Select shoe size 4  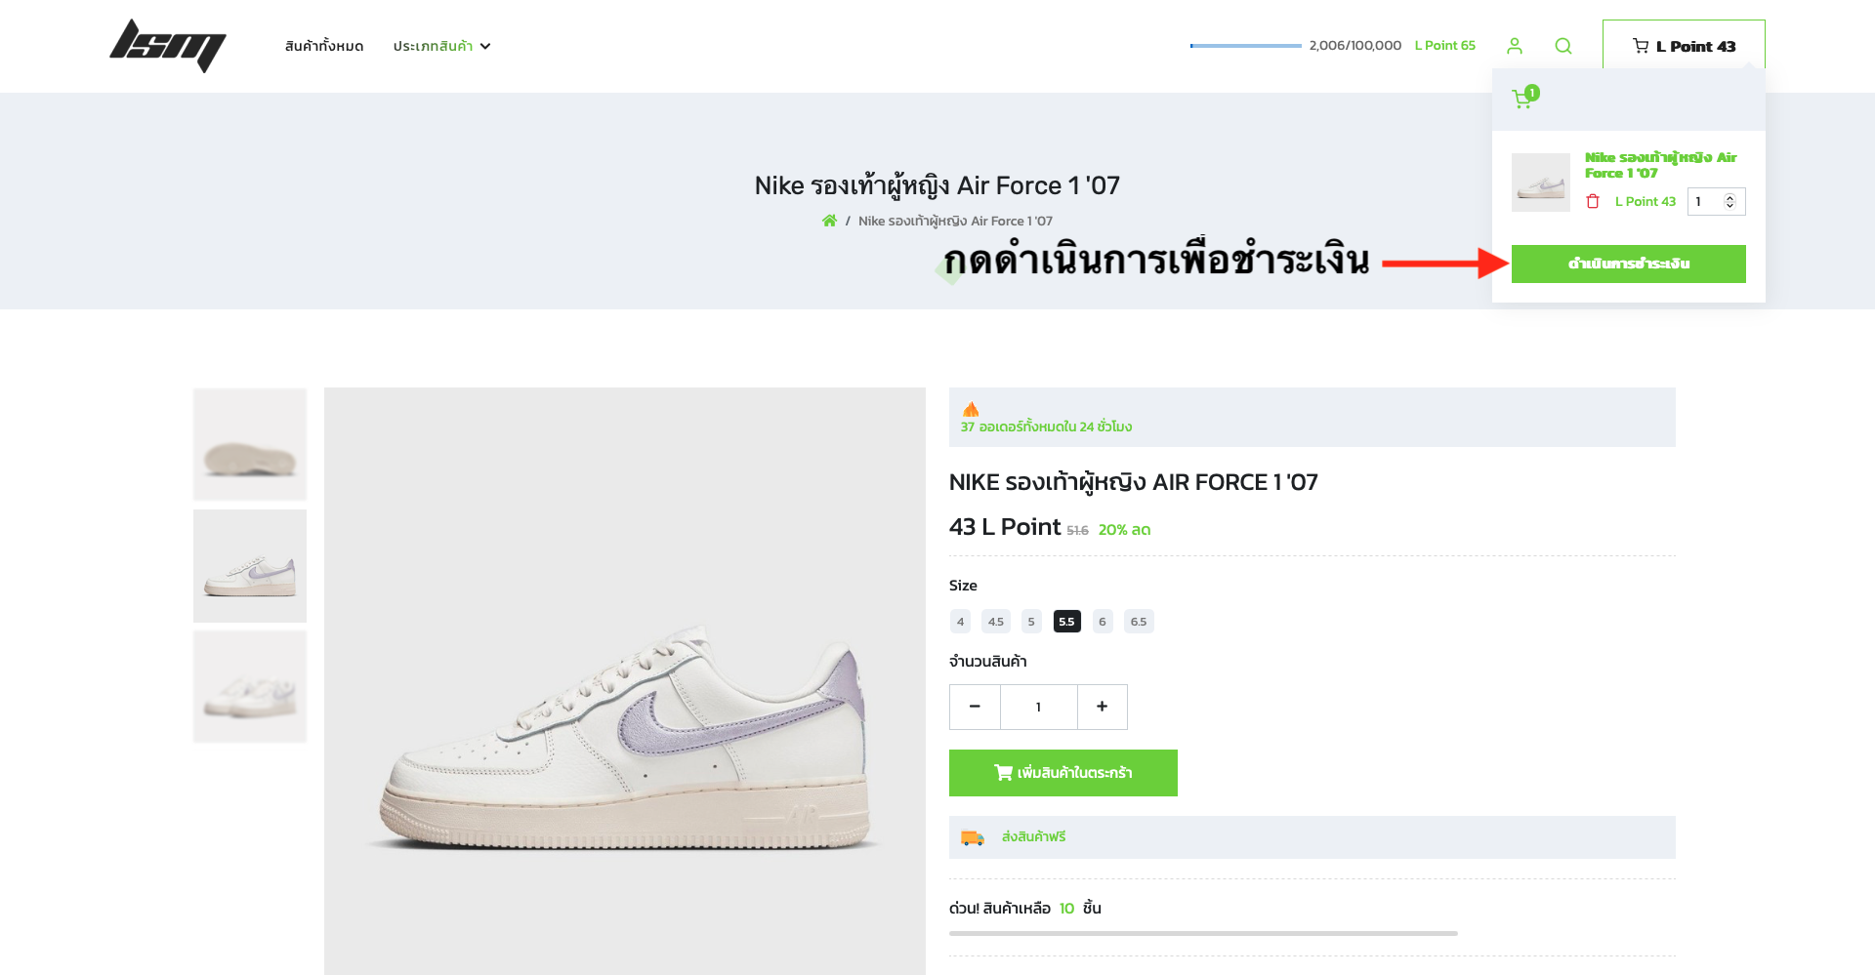click(960, 622)
